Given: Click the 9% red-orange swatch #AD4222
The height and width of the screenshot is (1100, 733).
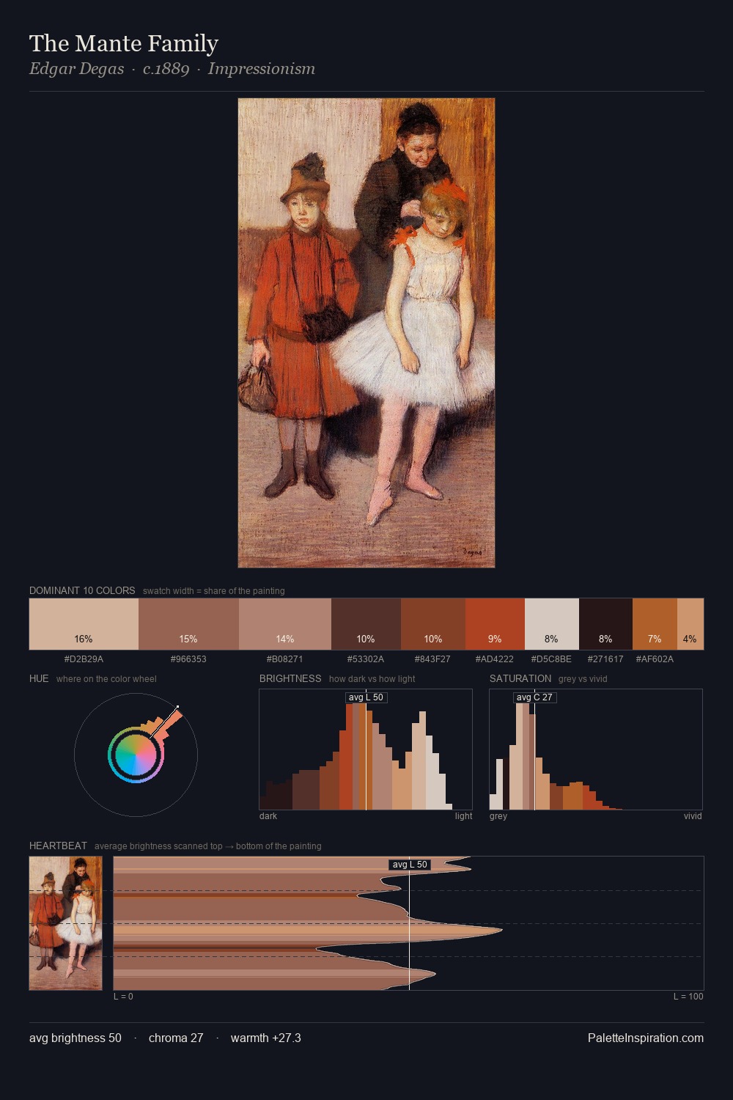Looking at the screenshot, I should 495,624.
